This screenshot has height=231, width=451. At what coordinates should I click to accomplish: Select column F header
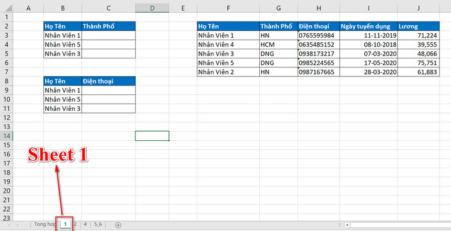(228, 8)
